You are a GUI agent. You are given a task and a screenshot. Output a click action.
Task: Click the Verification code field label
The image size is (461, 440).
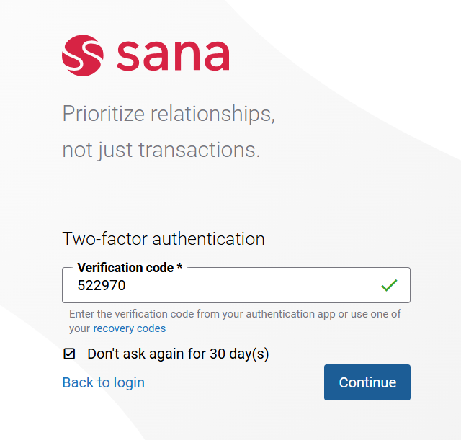(125, 268)
